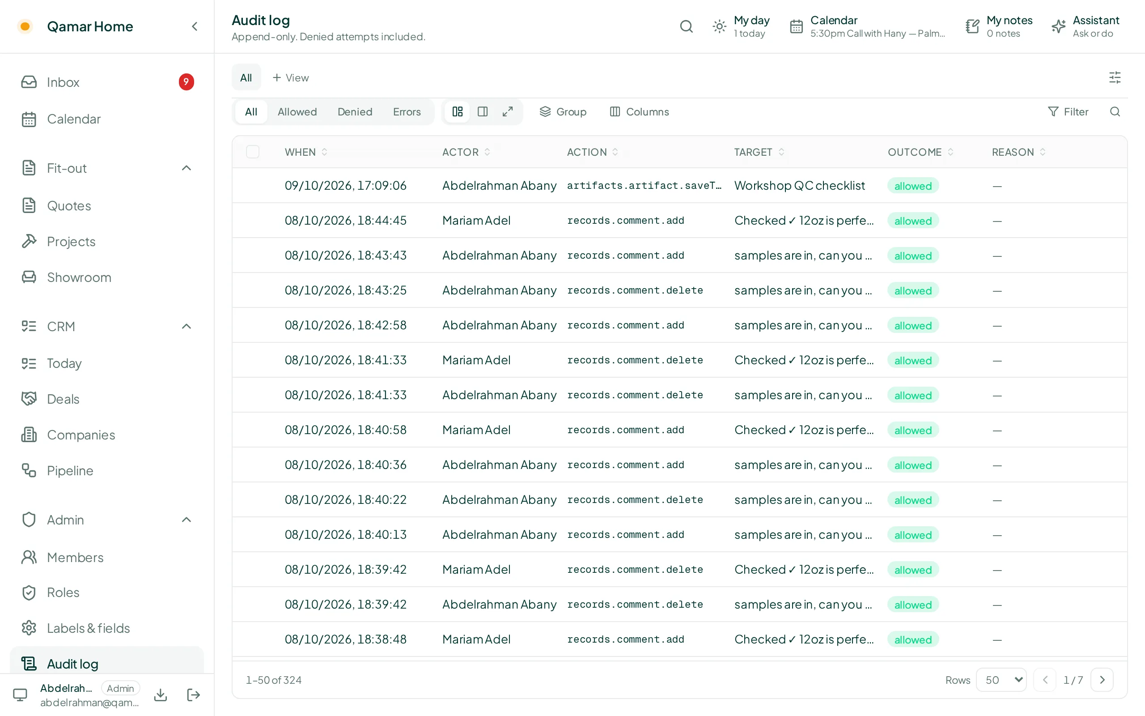Open the Rows per page dropdown
Viewport: 1145px width, 716px height.
[1001, 680]
